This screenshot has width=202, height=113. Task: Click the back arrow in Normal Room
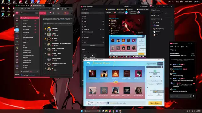[x=88, y=63]
